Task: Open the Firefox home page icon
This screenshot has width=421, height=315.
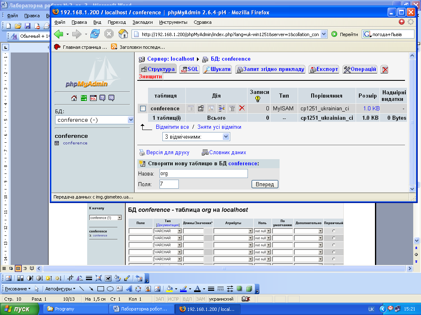Action: 123,34
